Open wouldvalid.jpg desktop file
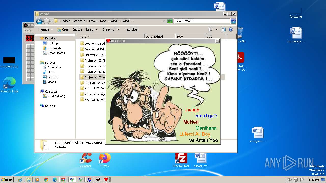This screenshot has width=326, height=183. (x=9, y=63)
